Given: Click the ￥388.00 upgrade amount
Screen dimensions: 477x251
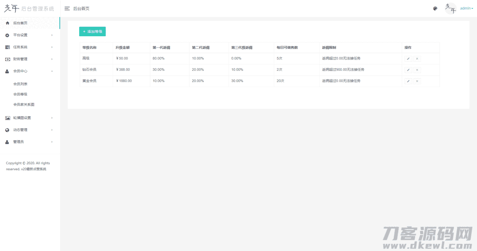Looking at the screenshot, I should 123,70.
